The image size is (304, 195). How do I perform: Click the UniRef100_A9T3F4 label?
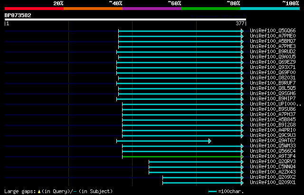tap(273, 156)
